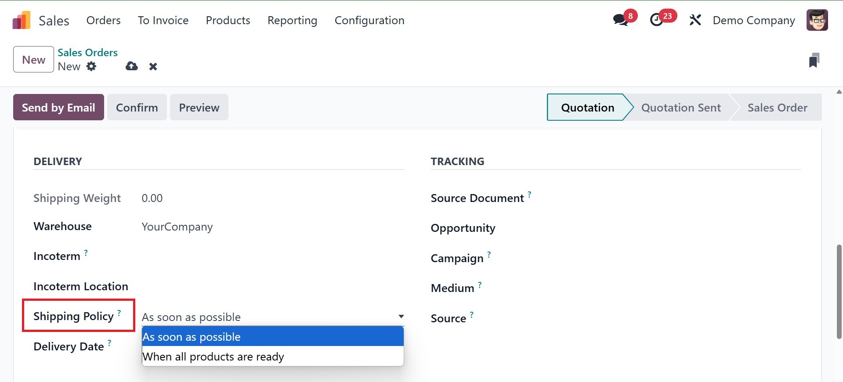843x382 pixels.
Task: Open the Configuration menu
Action: click(x=369, y=20)
